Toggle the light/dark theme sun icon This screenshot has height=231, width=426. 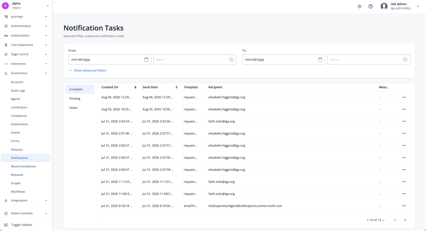(359, 6)
